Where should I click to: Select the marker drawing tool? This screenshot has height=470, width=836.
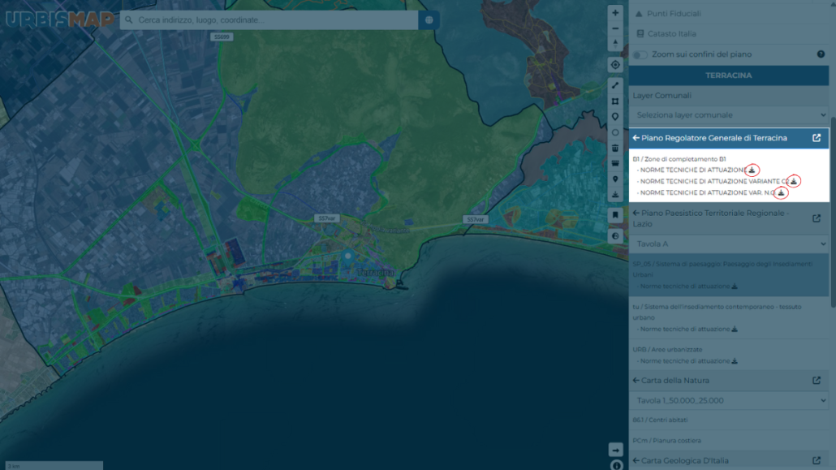(615, 117)
